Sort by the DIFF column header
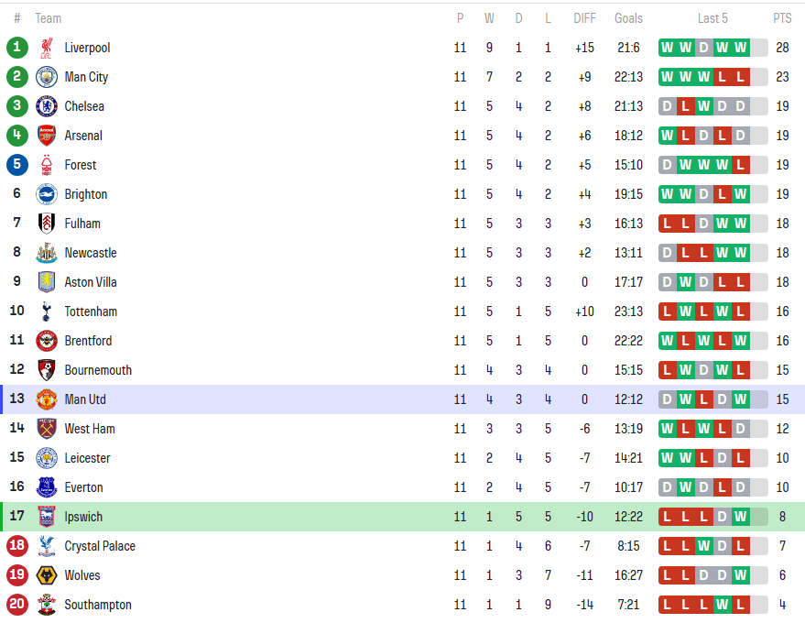805x623 pixels. tap(584, 18)
